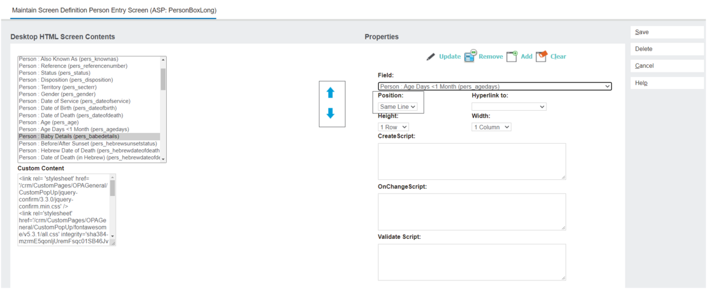Select Person : Also Known As row

point(89,59)
